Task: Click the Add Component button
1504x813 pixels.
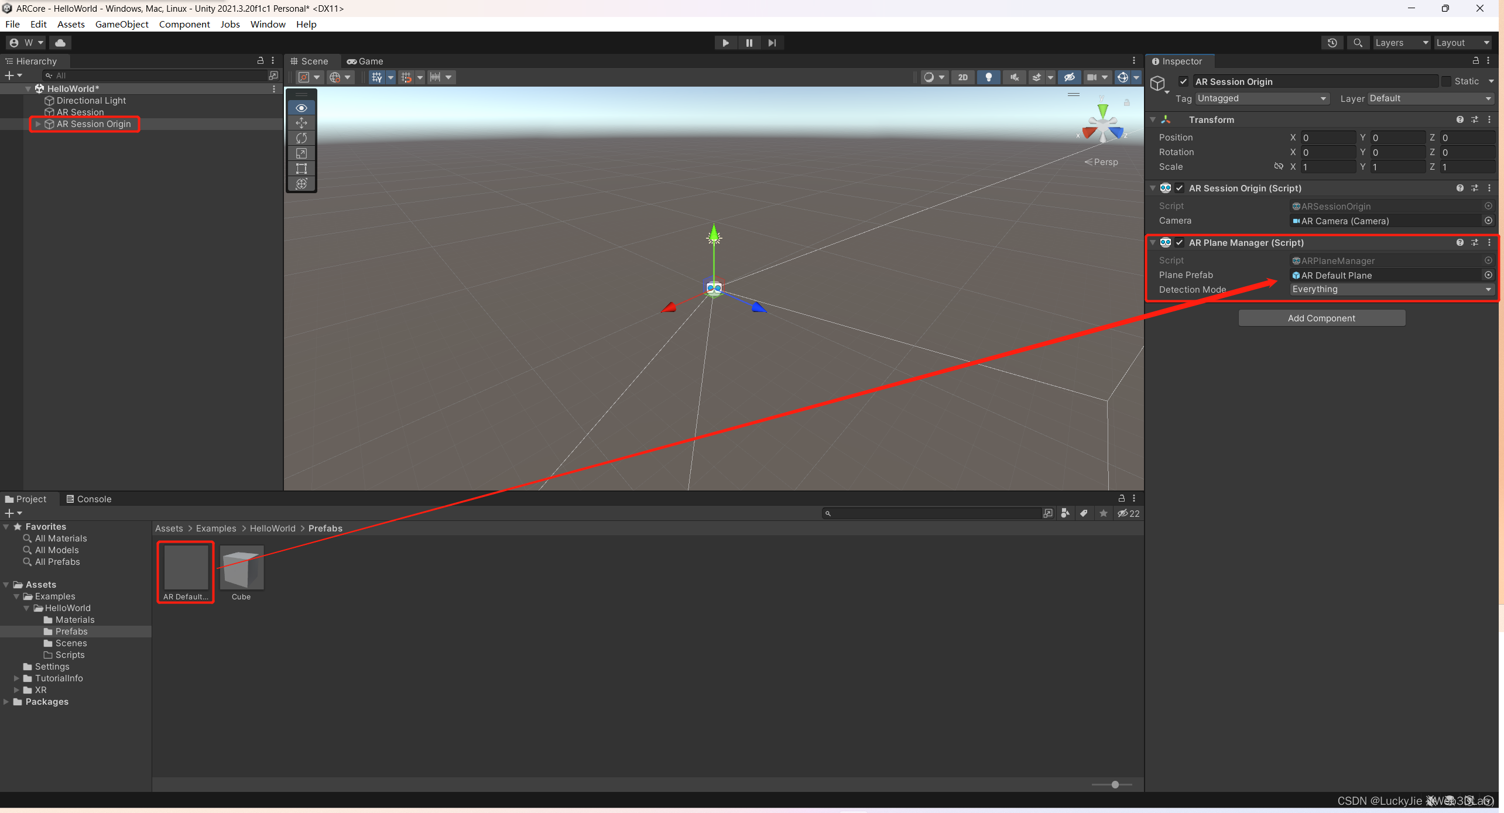Action: [1321, 318]
